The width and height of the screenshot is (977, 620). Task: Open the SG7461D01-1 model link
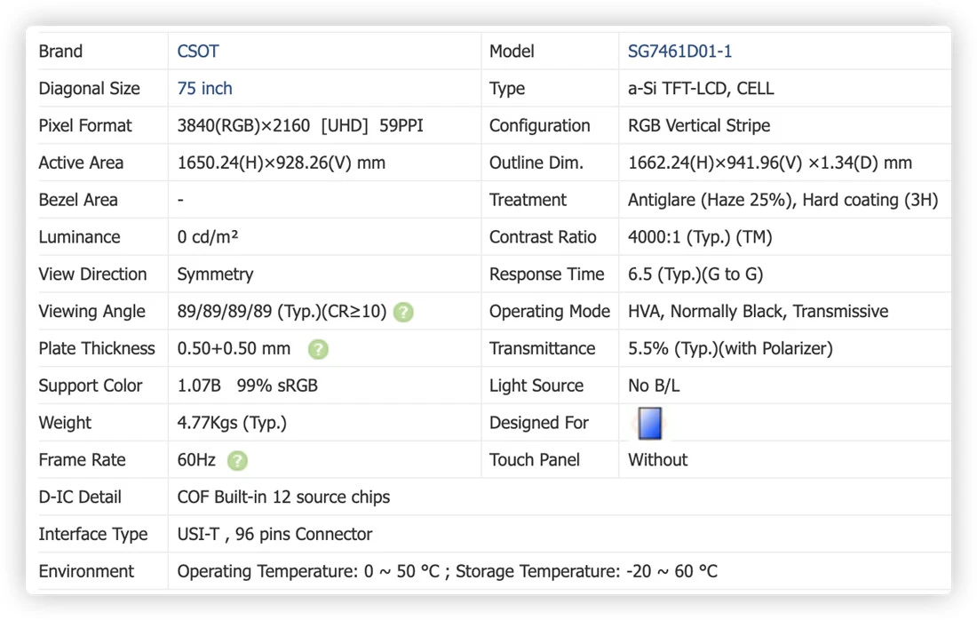tap(679, 52)
